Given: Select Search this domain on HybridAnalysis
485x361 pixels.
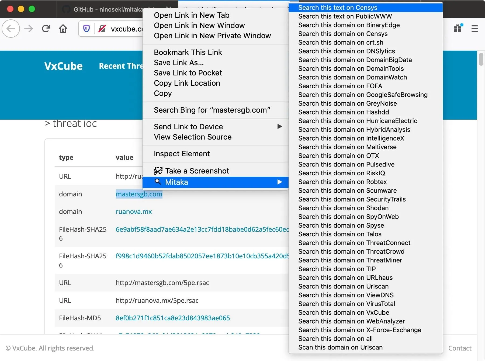Looking at the screenshot, I should point(366,130).
